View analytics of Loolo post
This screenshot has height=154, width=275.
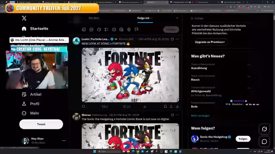[x=145, y=107]
